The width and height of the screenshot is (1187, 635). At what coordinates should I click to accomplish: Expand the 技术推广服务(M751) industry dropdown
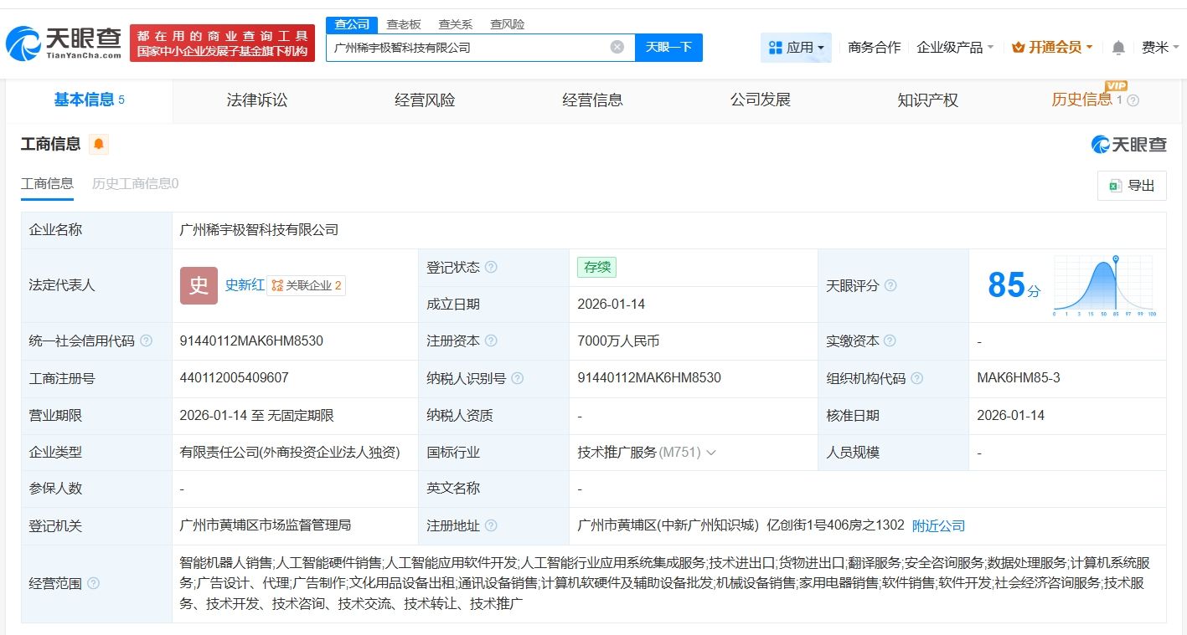pos(710,453)
